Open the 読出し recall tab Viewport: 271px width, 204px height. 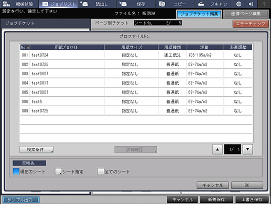click(97, 4)
